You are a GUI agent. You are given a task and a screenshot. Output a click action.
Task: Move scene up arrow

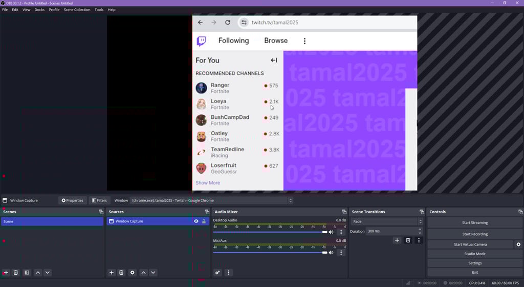(x=38, y=273)
